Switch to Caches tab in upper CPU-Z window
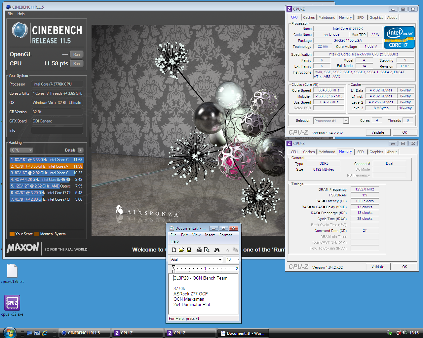 pos(309,17)
